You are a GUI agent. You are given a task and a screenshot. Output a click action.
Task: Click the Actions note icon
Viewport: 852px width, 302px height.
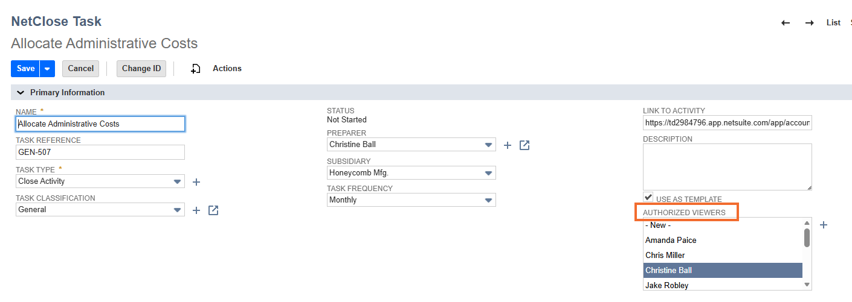(195, 69)
